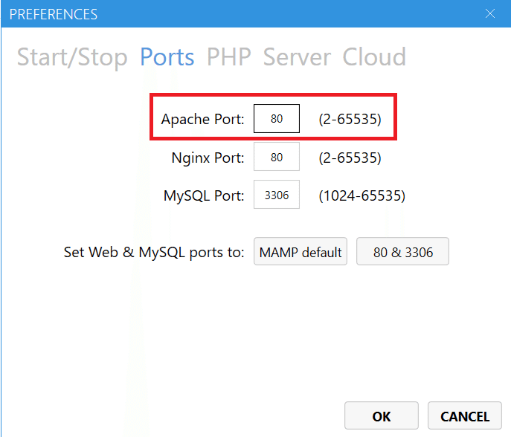Image resolution: width=511 pixels, height=437 pixels.
Task: Confirm preferences with OK button
Action: (382, 416)
